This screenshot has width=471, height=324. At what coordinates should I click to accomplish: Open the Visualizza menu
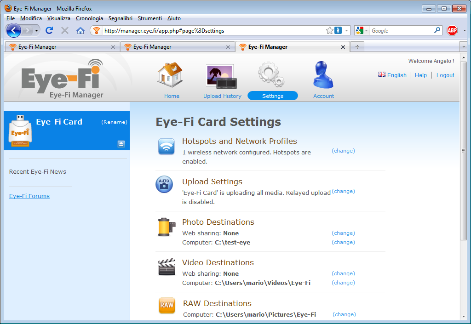(x=58, y=18)
